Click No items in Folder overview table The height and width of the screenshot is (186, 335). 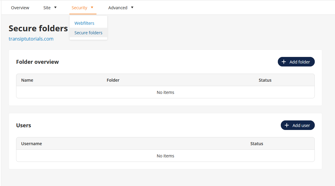pos(165,92)
